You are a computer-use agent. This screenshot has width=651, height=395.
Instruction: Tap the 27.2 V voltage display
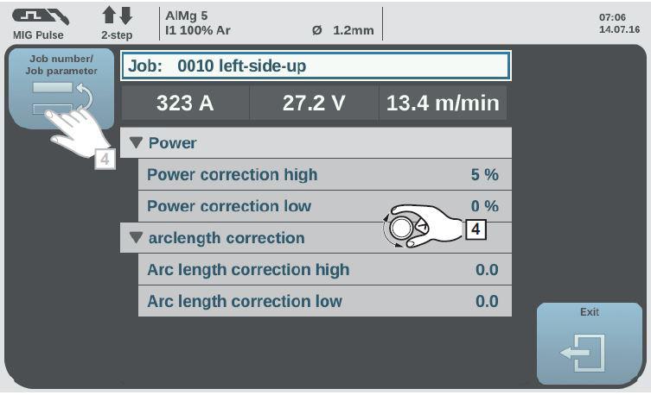coord(314,103)
